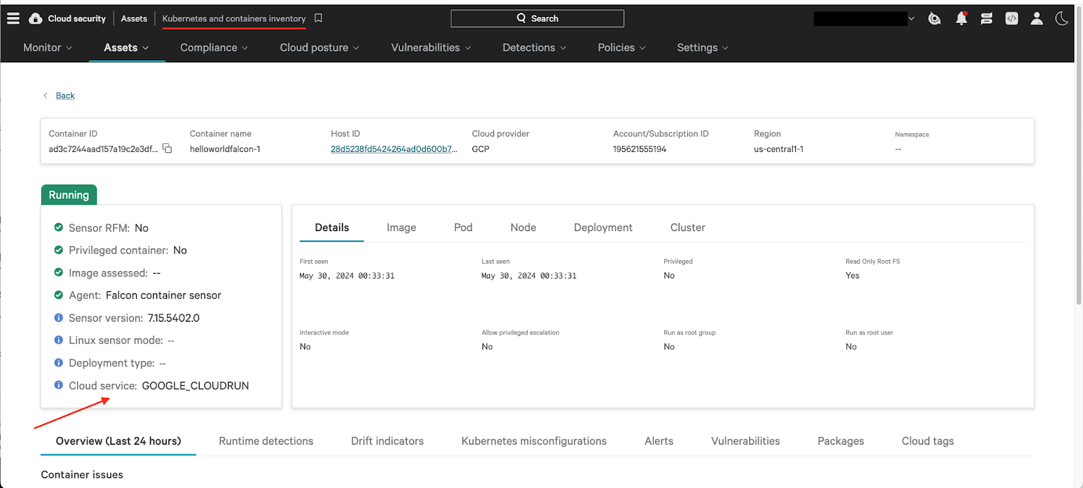
Task: Expand the Compliance menu
Action: pos(214,47)
